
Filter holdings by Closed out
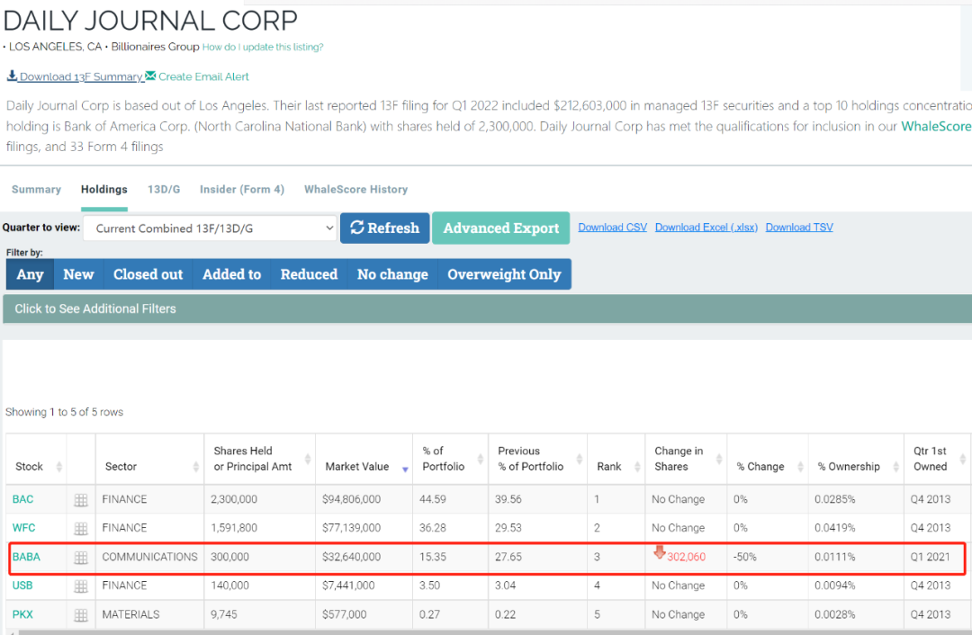tap(148, 274)
